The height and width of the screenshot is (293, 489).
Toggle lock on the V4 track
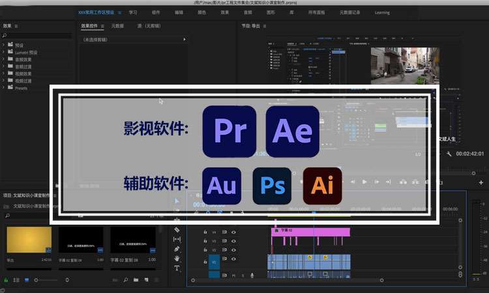coord(205,232)
